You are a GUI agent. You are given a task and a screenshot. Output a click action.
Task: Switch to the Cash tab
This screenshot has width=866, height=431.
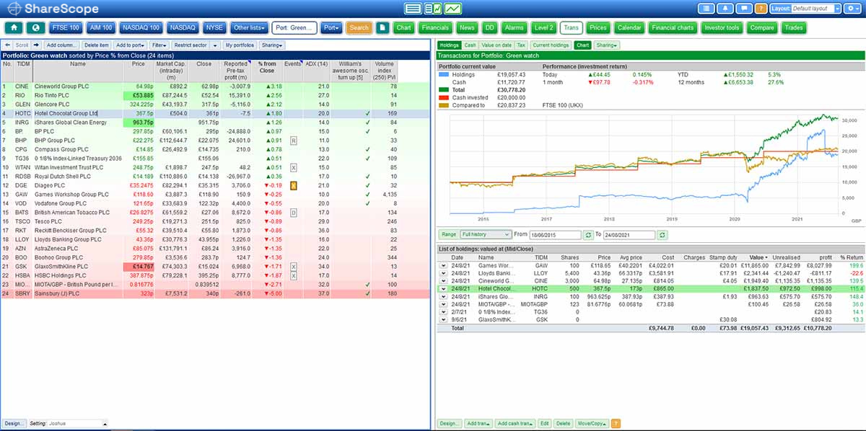tap(470, 45)
